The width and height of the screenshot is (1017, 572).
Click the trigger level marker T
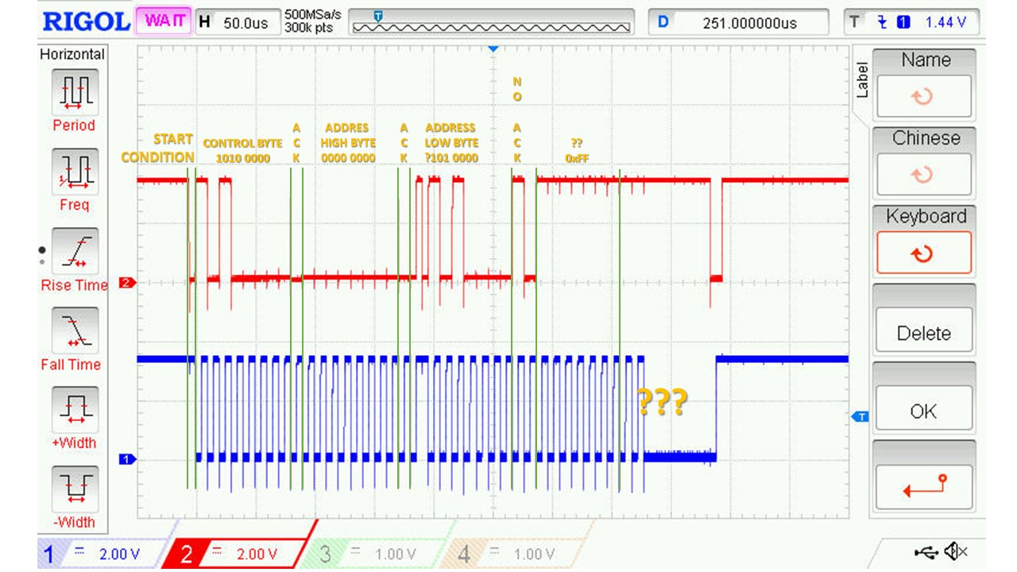(x=860, y=416)
